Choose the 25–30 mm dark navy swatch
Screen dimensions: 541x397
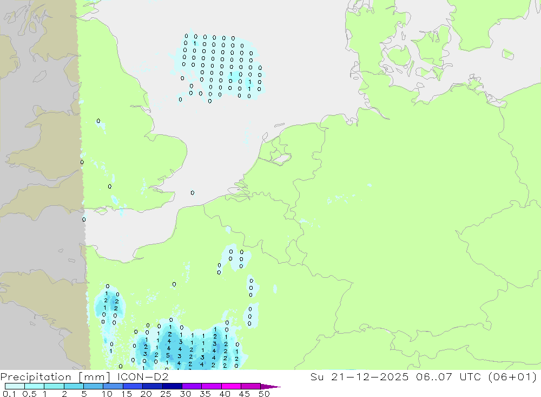(x=172, y=386)
